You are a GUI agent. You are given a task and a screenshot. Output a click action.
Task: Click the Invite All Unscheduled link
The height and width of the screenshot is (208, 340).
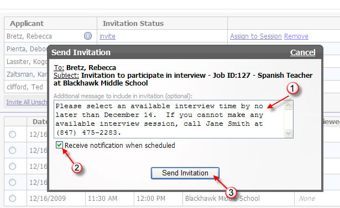tap(27, 102)
